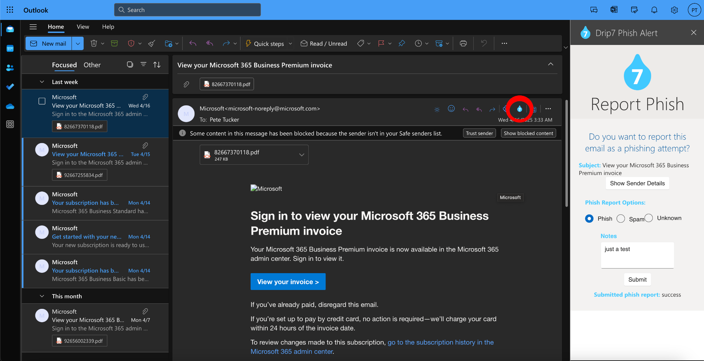Screen dimensions: 704x361
Task: Open People in the left sidebar
Action: tap(10, 68)
